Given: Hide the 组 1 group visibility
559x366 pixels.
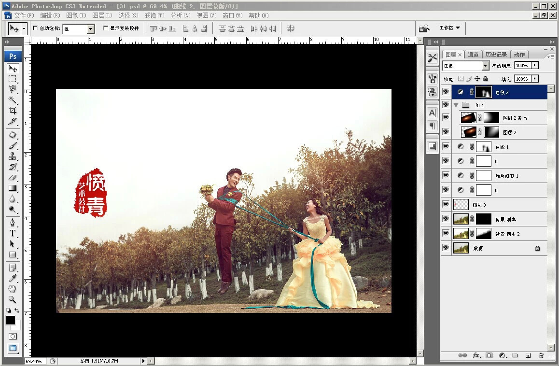Looking at the screenshot, I should [x=446, y=105].
